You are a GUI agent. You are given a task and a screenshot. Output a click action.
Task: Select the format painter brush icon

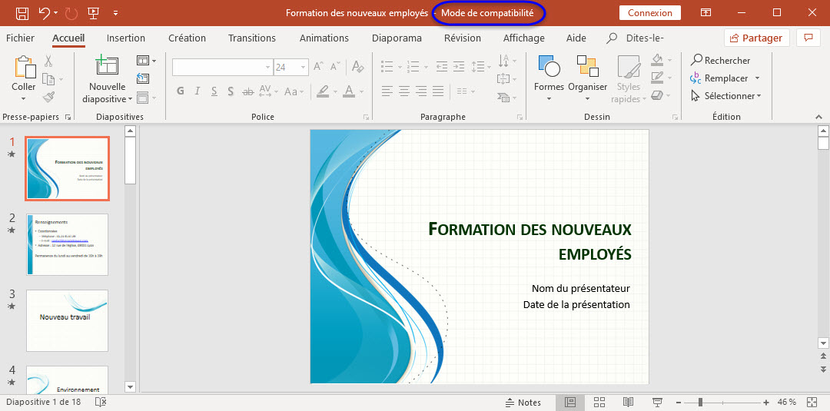pyautogui.click(x=48, y=97)
